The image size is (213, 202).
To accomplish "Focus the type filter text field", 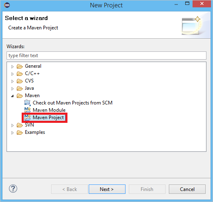I will pos(106,55).
